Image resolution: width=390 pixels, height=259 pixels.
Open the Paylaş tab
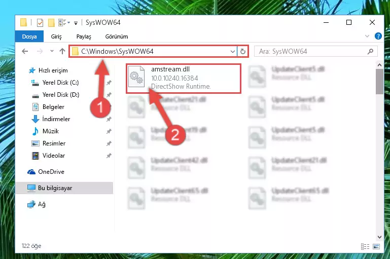(x=84, y=36)
